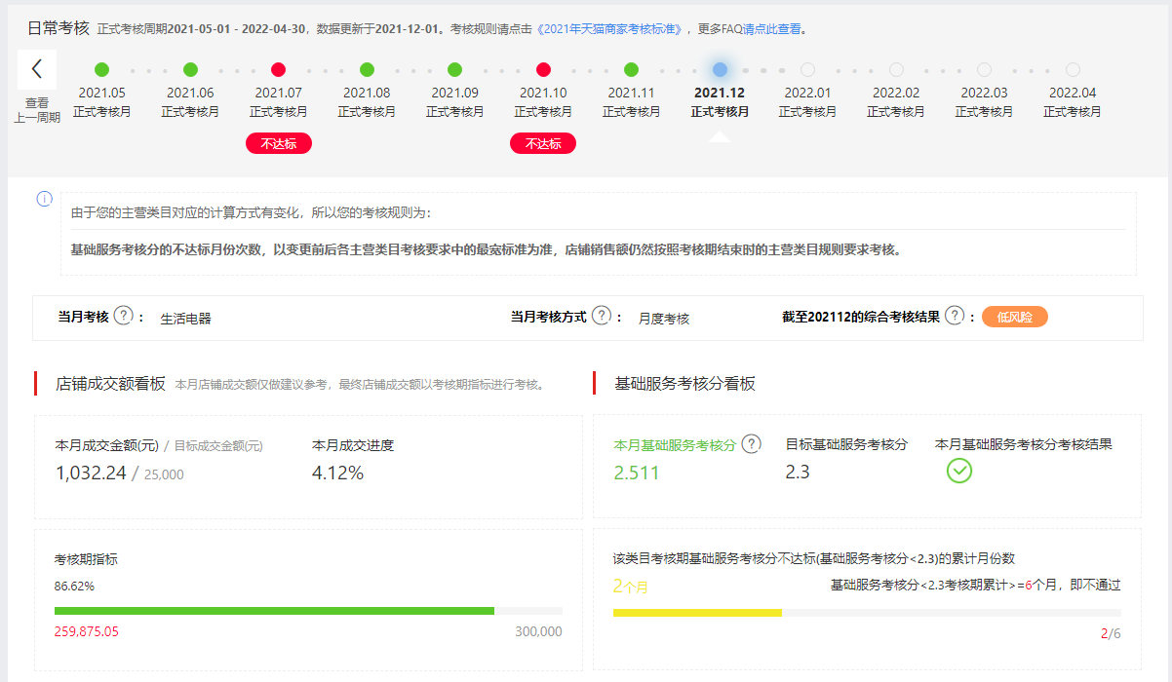
Task: Select the 2021.11 timeline dot
Action: [631, 69]
